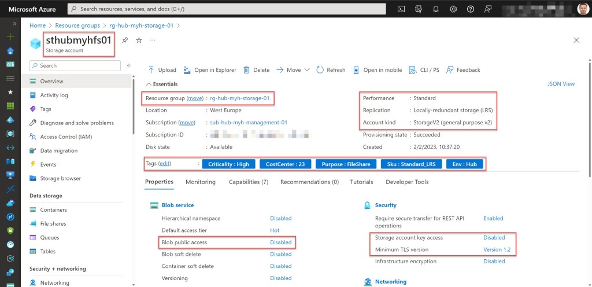The image size is (592, 287).
Task: Open the Capabilities (7) tab
Action: [x=248, y=182]
